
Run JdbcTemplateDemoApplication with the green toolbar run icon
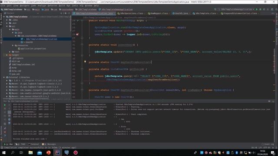pos(257,9)
